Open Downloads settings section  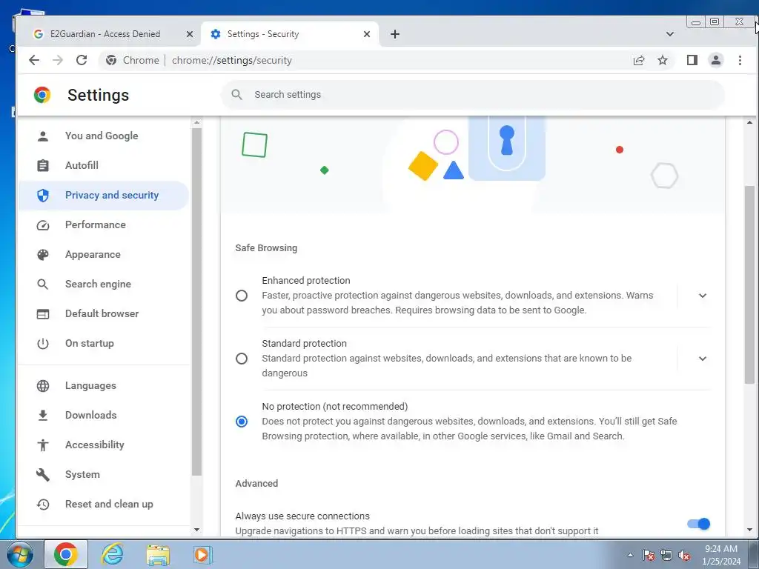click(103, 415)
